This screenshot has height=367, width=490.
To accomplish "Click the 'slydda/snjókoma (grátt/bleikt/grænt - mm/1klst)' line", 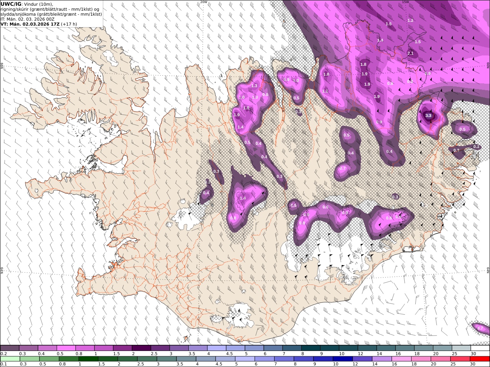I will [x=51, y=14].
